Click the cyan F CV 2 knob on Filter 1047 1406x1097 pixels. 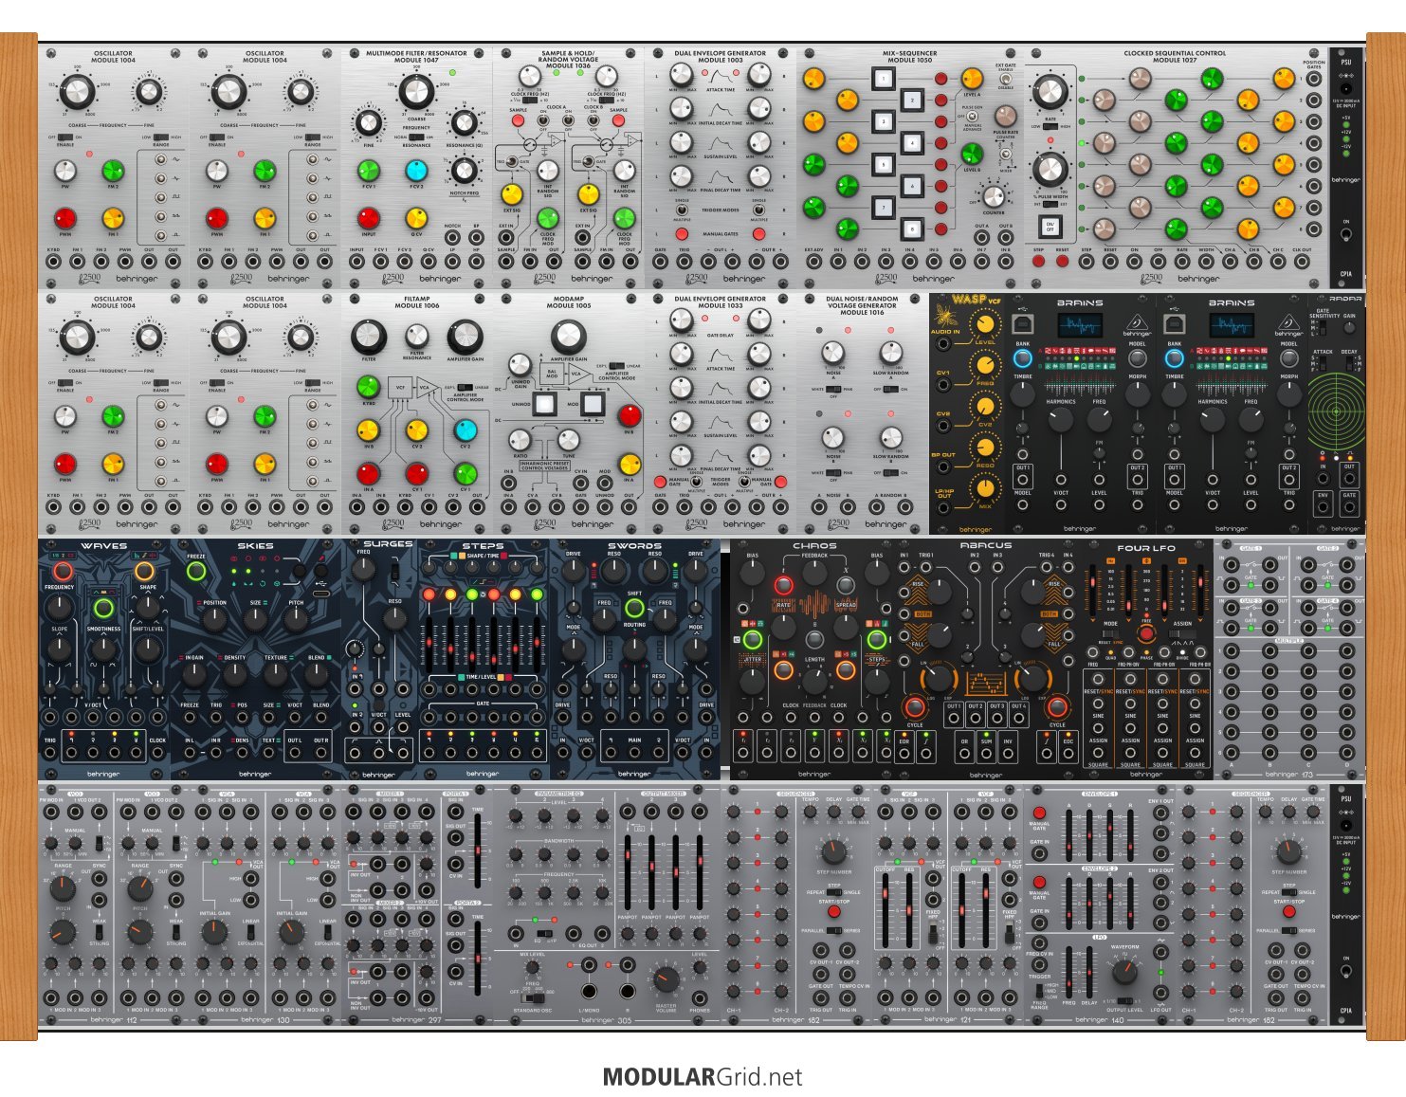click(x=416, y=171)
